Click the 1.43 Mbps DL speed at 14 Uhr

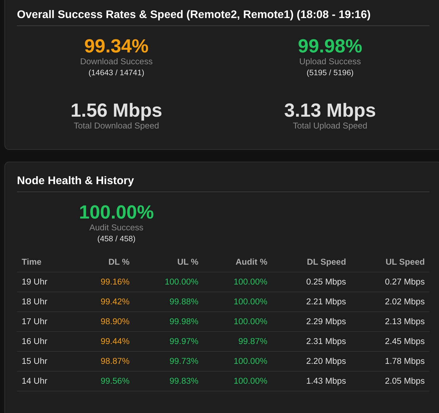click(x=326, y=381)
